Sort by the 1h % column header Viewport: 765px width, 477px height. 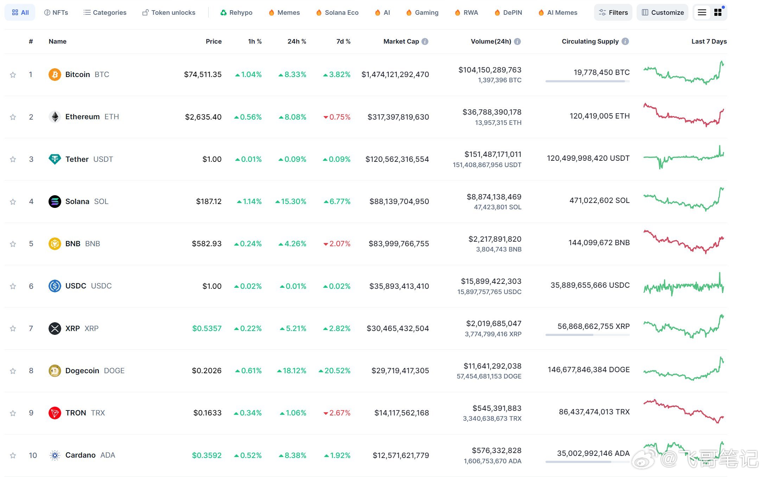255,42
